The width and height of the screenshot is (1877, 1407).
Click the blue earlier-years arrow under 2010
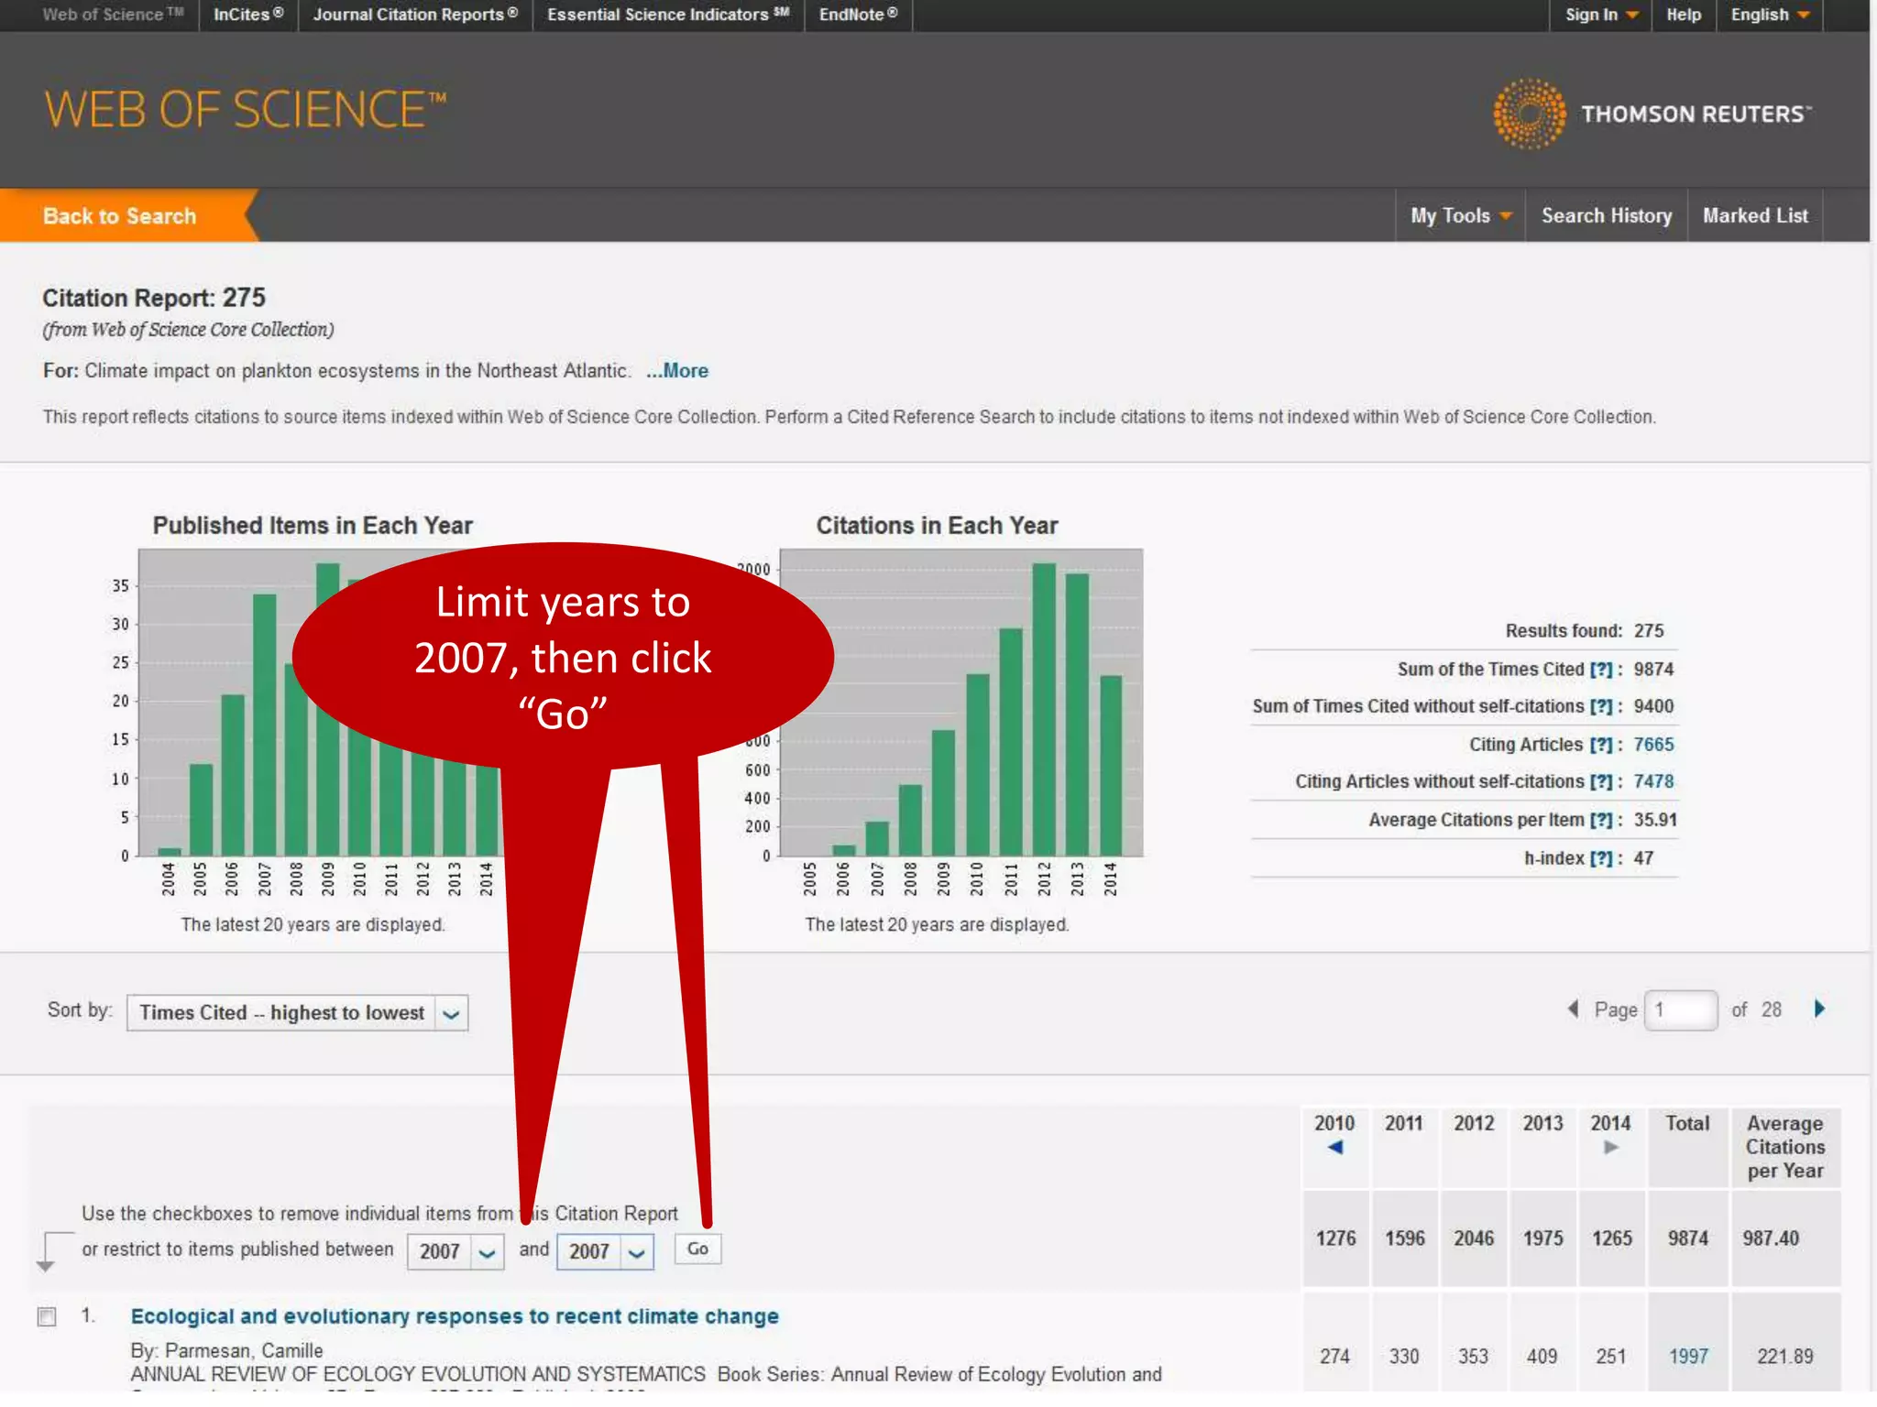pos(1334,1148)
